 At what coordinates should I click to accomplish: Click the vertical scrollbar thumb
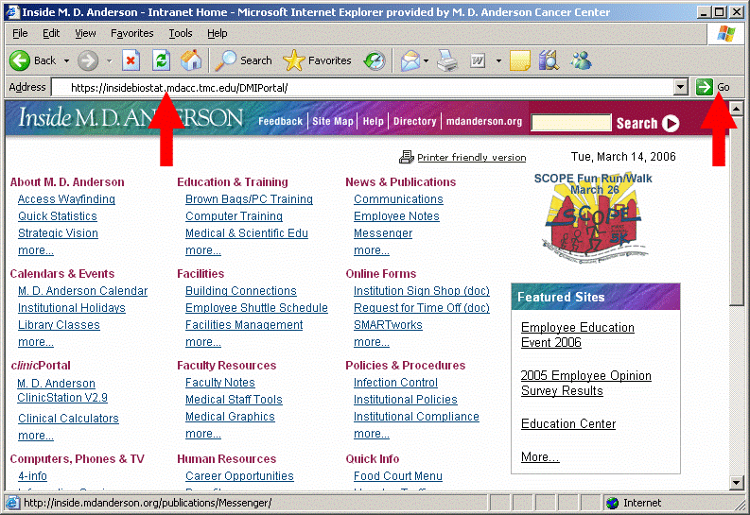[x=737, y=210]
